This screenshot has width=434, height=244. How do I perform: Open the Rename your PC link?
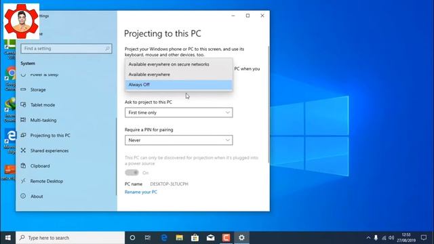point(140,192)
